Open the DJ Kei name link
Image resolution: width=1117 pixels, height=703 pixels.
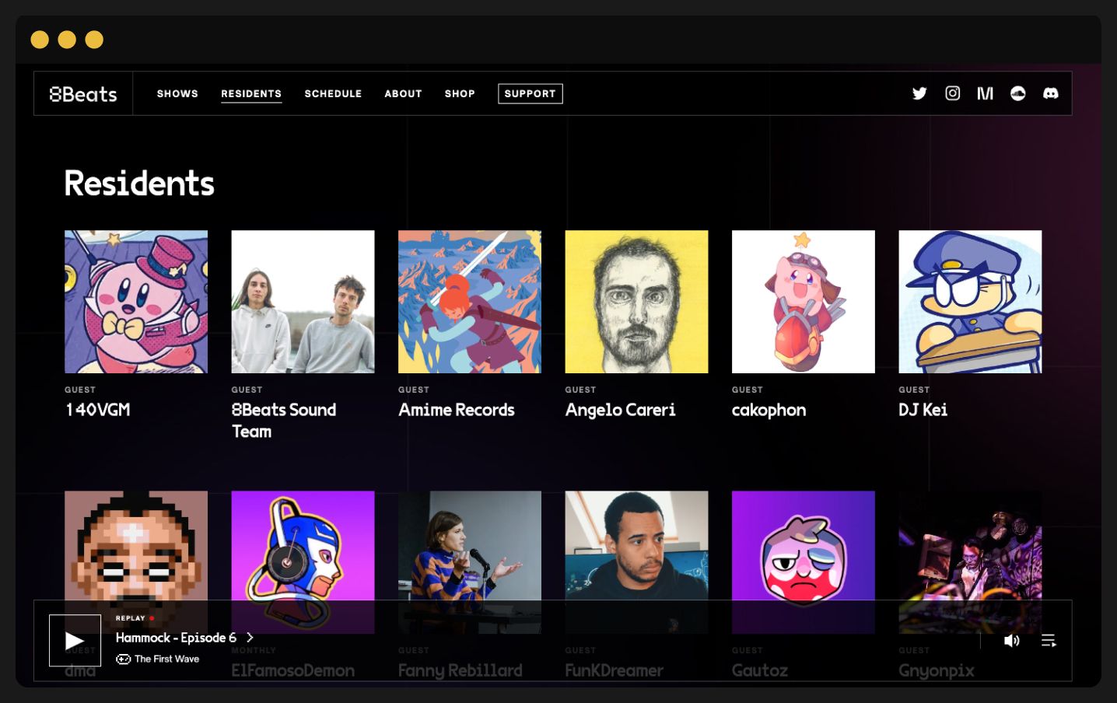pos(923,410)
